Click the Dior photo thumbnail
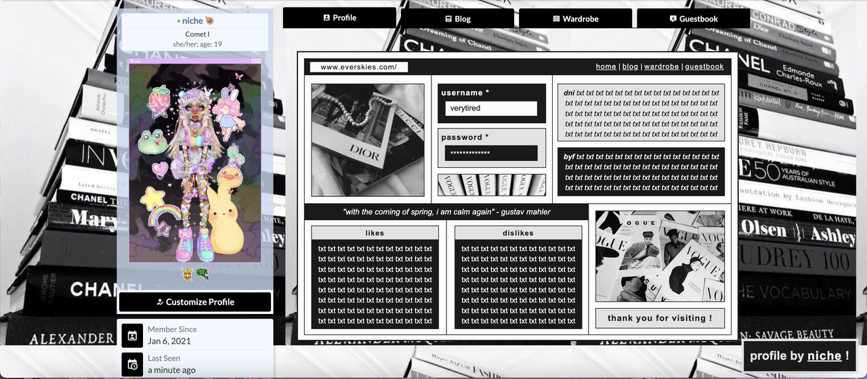The image size is (867, 379). [x=368, y=140]
